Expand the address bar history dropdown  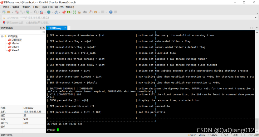click(256, 18)
